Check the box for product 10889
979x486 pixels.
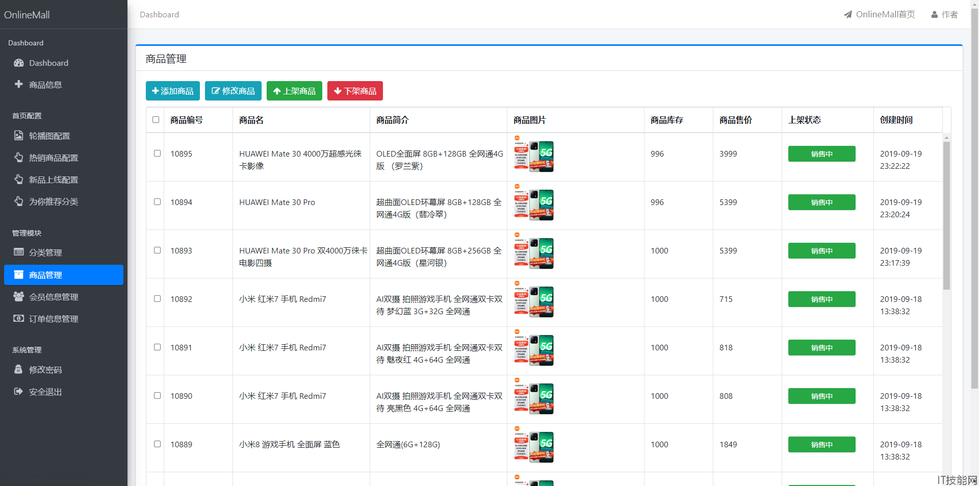158,444
